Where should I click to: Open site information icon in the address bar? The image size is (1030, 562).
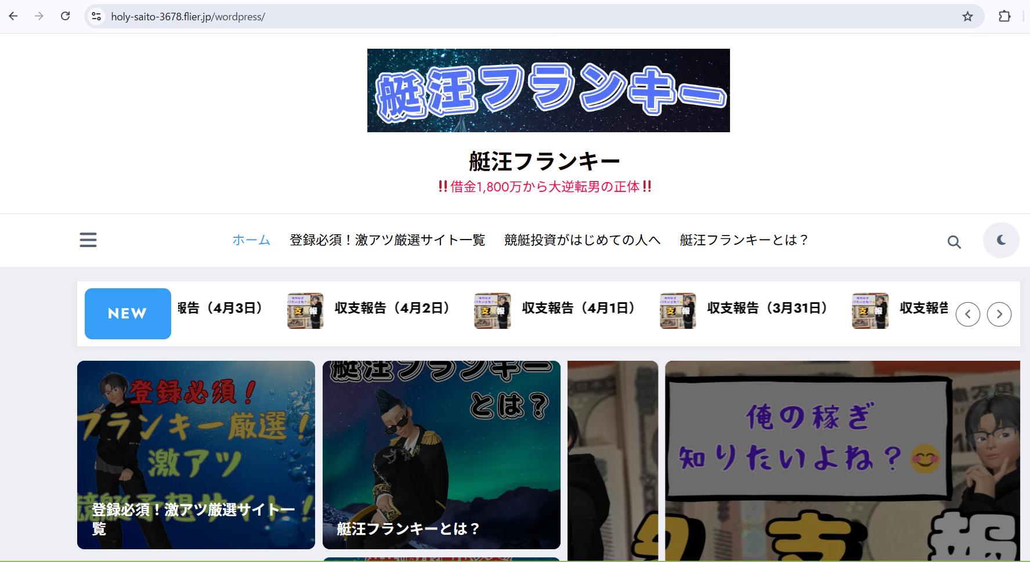(96, 16)
